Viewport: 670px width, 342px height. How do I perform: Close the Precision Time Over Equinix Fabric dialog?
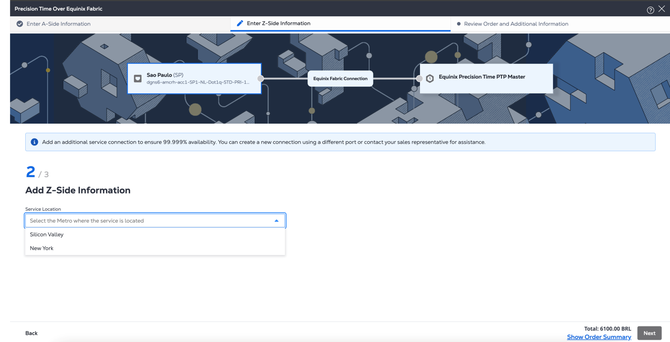click(661, 9)
